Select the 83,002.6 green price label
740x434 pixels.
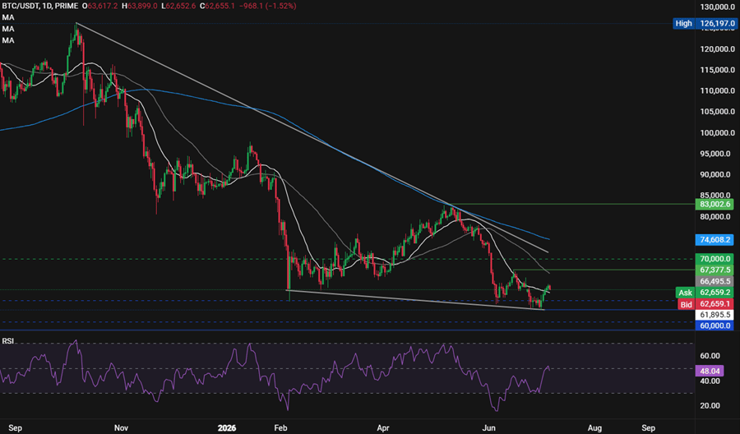click(x=715, y=205)
